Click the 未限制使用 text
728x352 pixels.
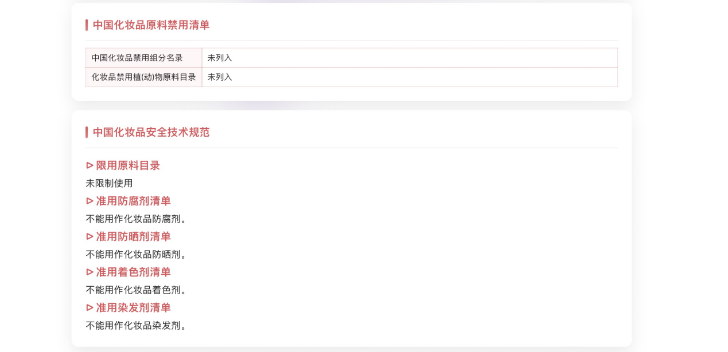pos(109,183)
